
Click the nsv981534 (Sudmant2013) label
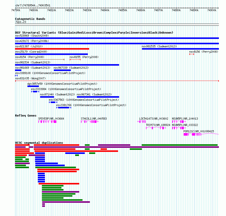33,62
